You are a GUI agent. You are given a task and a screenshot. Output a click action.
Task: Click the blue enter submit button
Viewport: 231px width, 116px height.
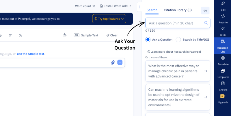pos(120,62)
